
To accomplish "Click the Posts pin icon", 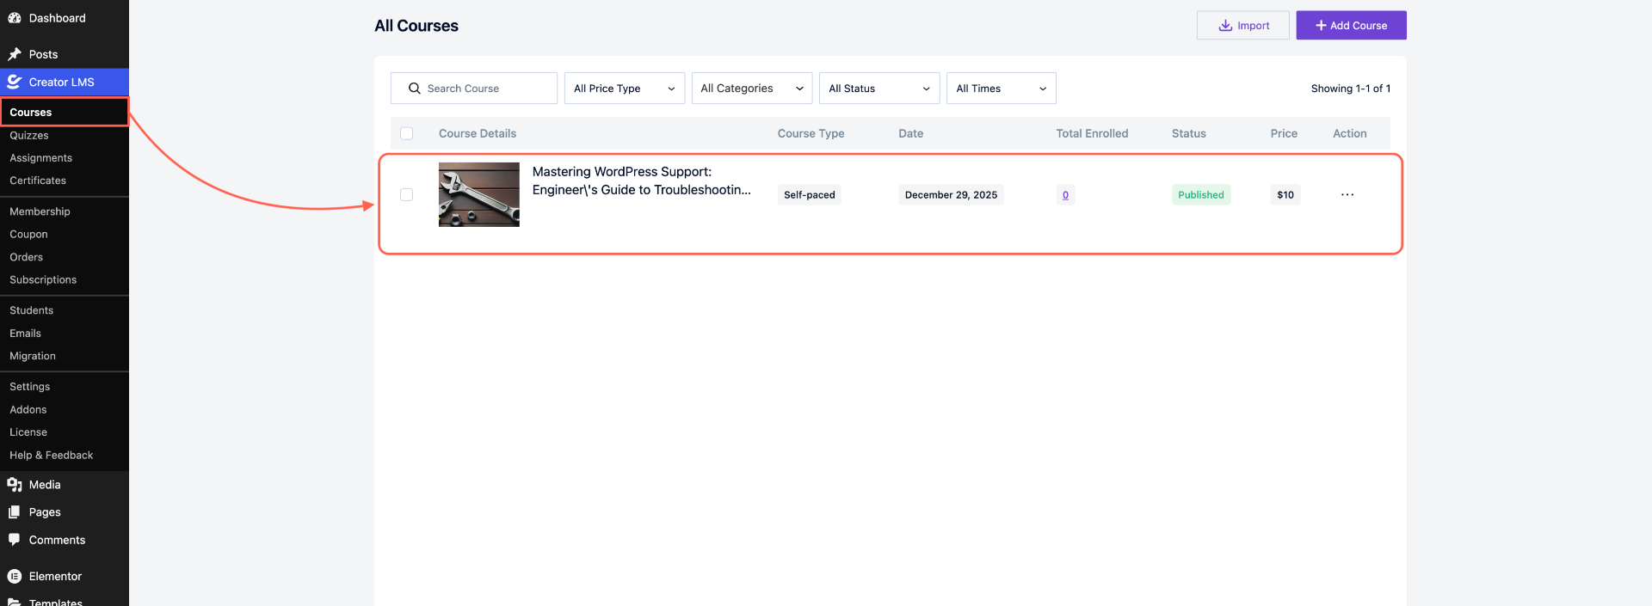I will tap(15, 54).
